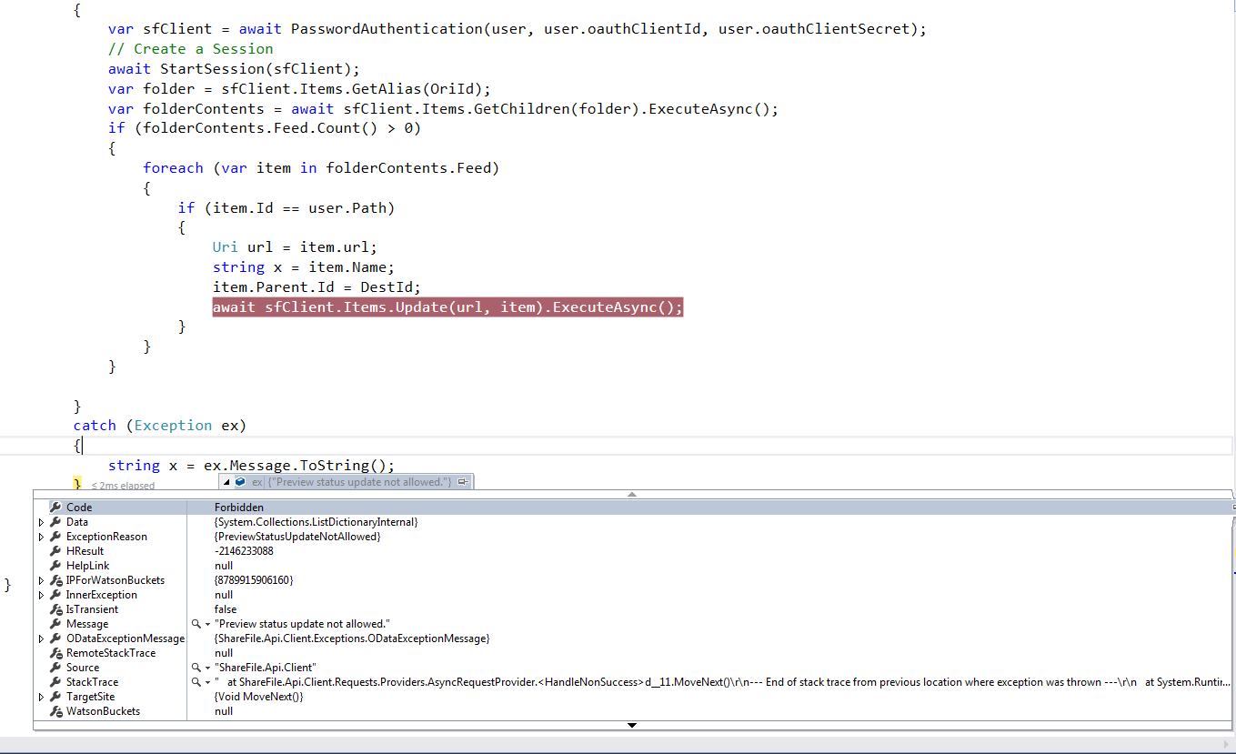Click the wrench icon beside StackTrace
Screen dimensions: 1236x754
click(x=55, y=682)
